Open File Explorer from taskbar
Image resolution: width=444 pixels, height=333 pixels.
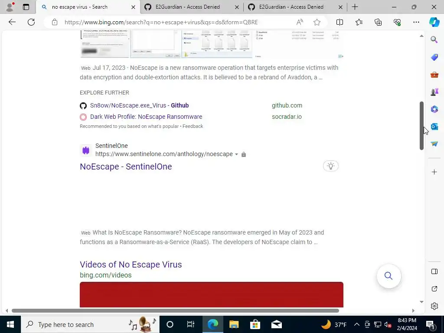click(234, 324)
